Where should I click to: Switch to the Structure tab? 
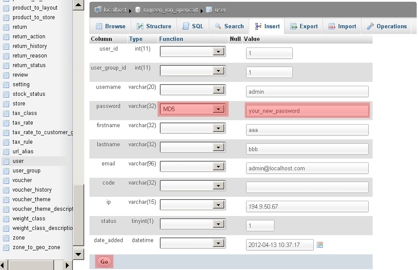click(x=154, y=26)
